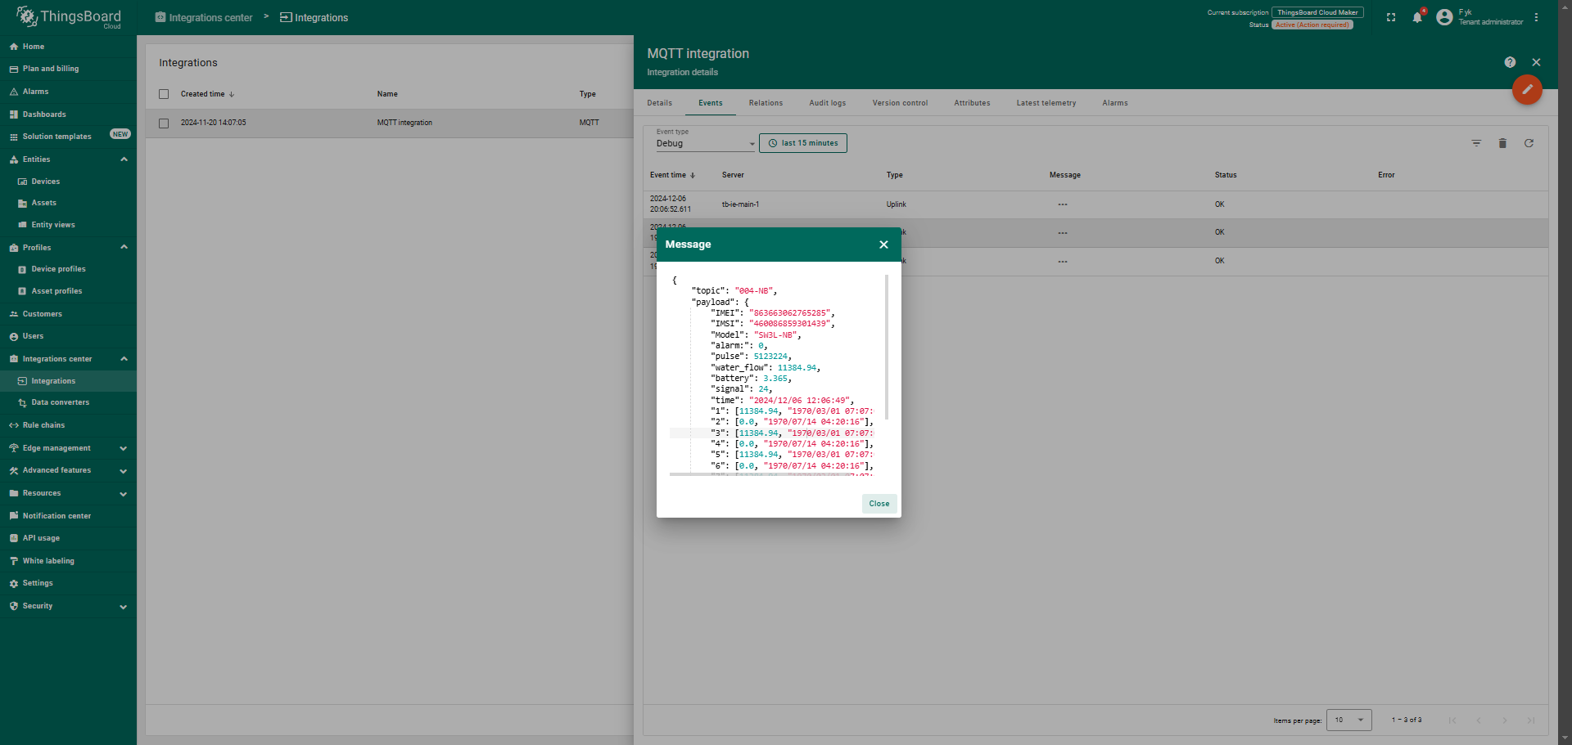This screenshot has width=1572, height=745.
Task: Collapse Integrations center section
Action: 124,359
